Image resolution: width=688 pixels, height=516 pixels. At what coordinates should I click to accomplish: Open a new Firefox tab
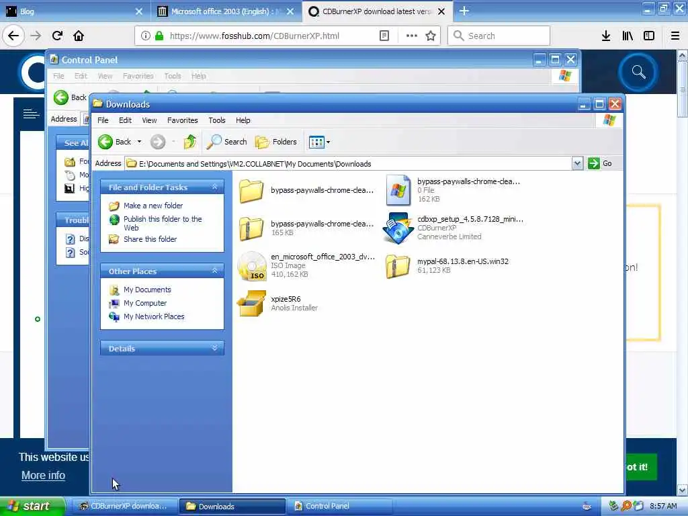(x=464, y=11)
